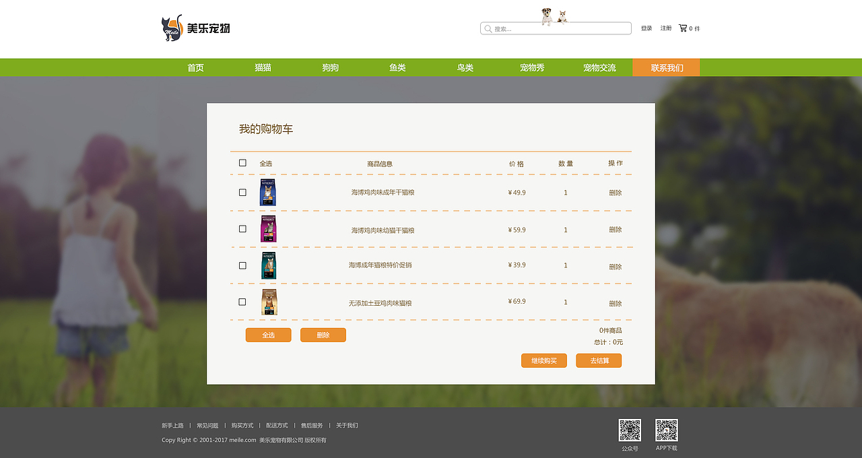Open product 海博鸡肉味幼猫干猫粮
Viewport: 862px width, 458px height.
(x=383, y=230)
